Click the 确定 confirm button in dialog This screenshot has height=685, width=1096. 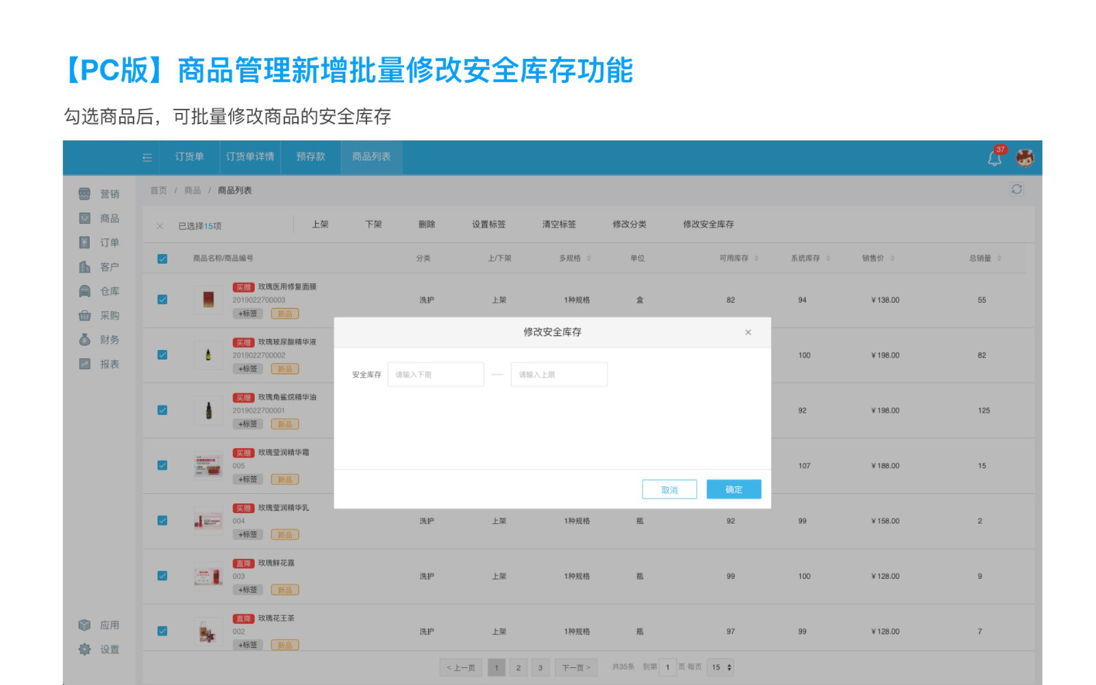click(734, 489)
